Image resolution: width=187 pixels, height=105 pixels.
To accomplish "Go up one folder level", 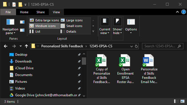I will tap(26, 46).
